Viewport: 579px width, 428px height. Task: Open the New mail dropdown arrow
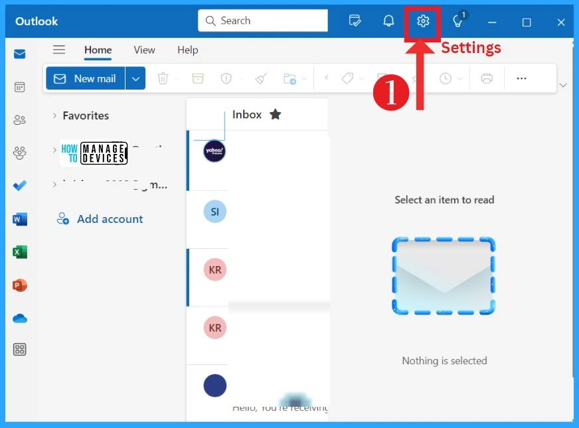[x=135, y=78]
